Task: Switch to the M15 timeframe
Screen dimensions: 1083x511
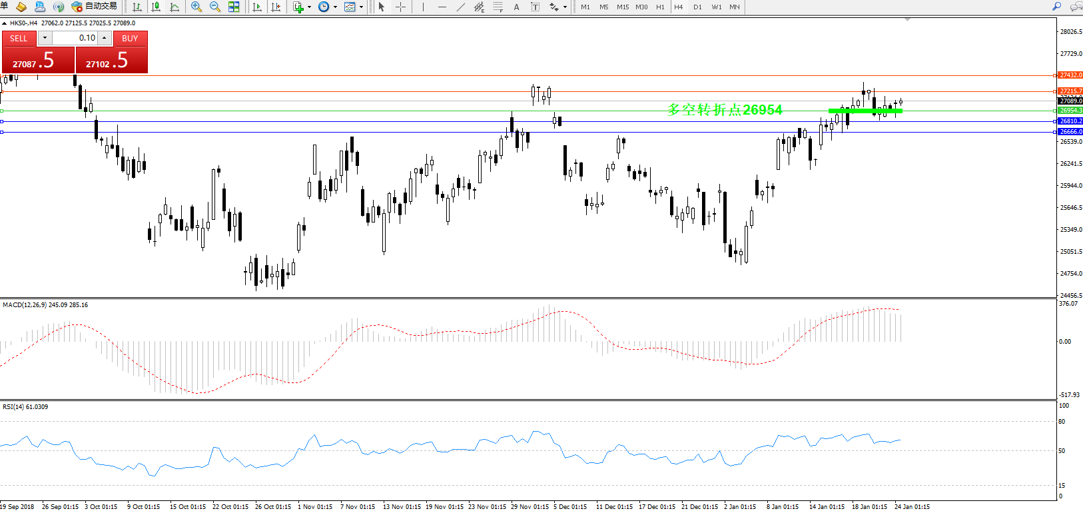Action: [623, 7]
